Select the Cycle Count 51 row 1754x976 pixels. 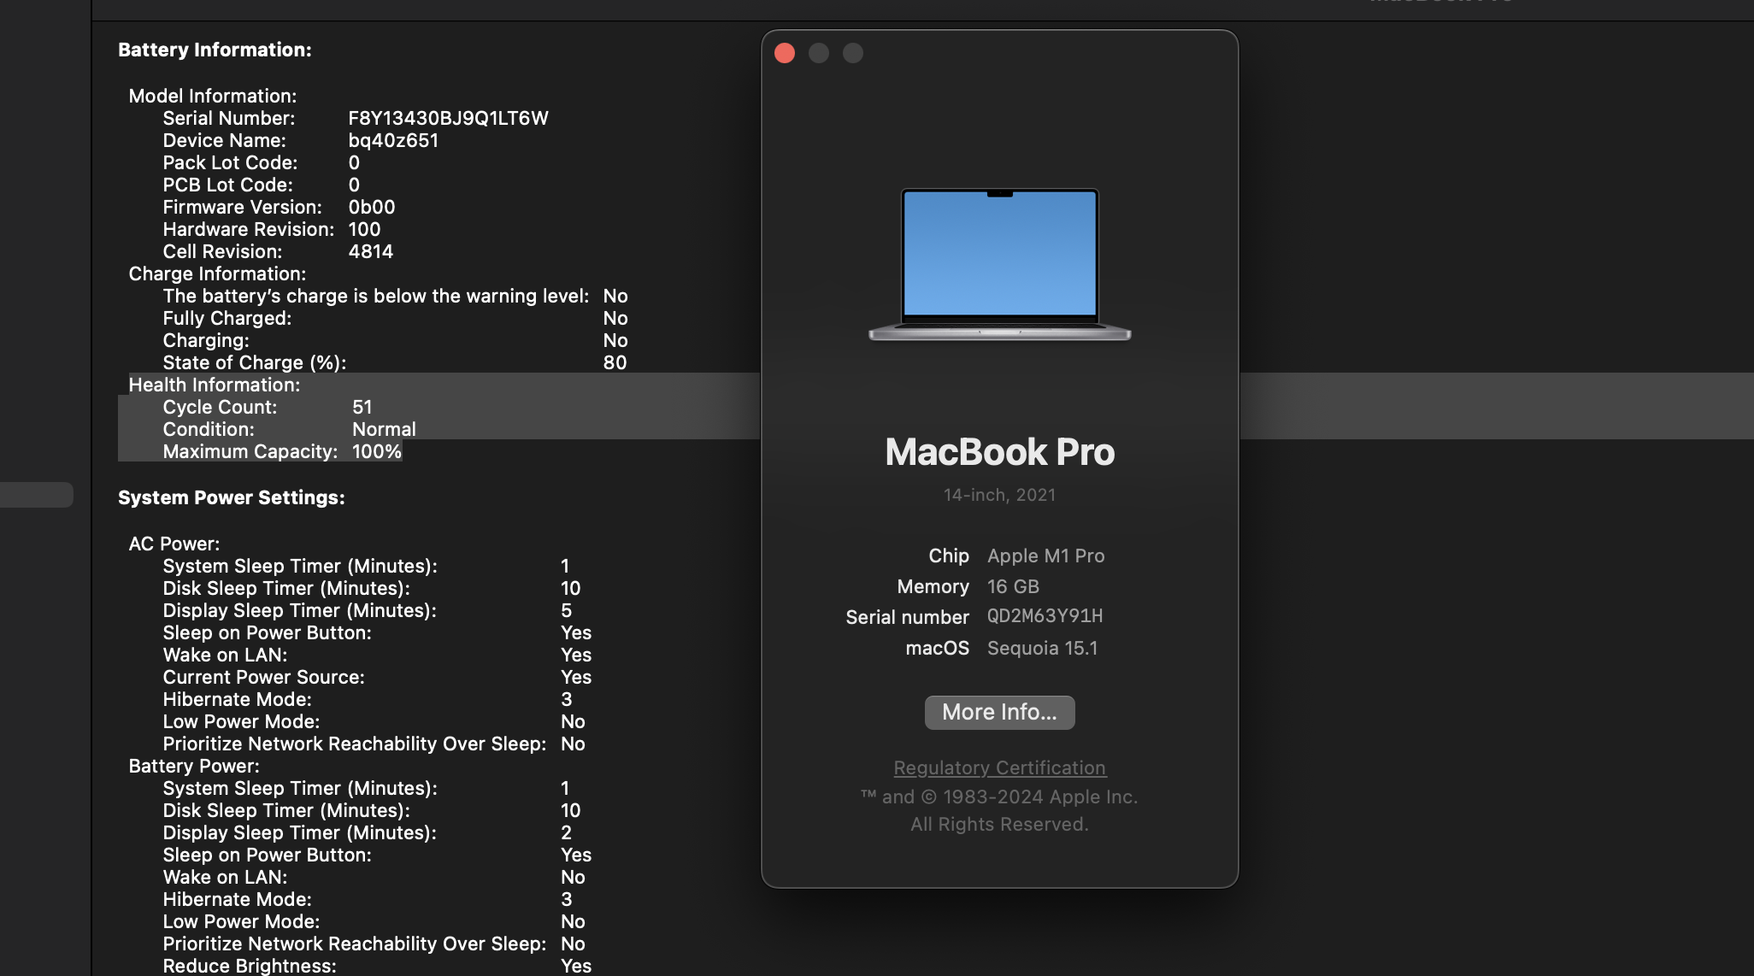(267, 407)
